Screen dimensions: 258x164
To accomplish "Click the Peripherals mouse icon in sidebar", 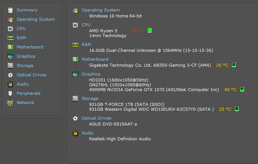I will pyautogui.click(x=10, y=93).
